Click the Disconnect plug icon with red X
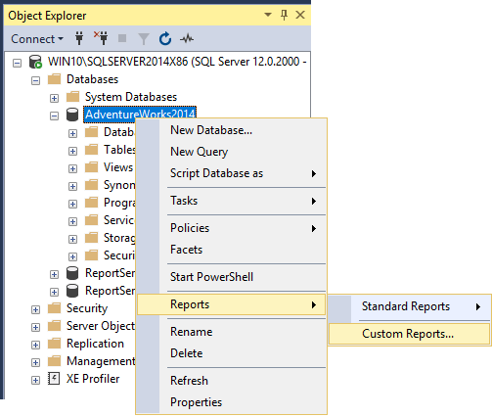Viewport: 492px width, 417px height. tap(101, 38)
